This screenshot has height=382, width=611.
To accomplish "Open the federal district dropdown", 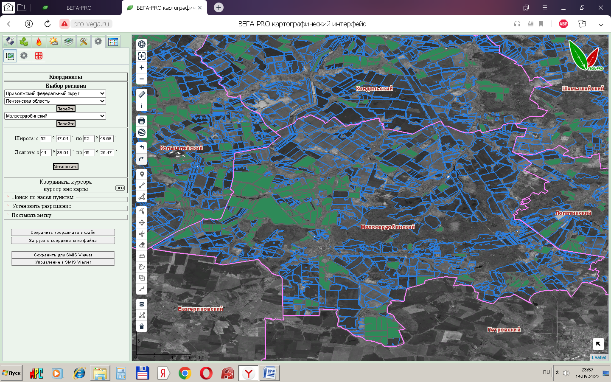I will 55,93.
